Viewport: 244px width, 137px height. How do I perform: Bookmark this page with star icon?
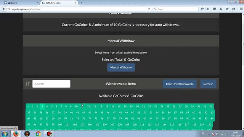[x=202, y=9]
